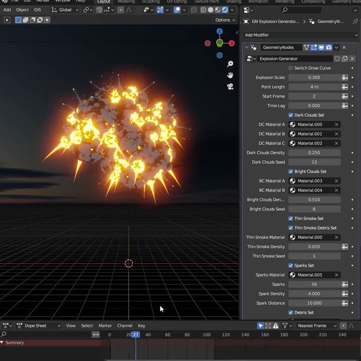
Task: Open the View menu in Dope Sheet
Action: 71,325
